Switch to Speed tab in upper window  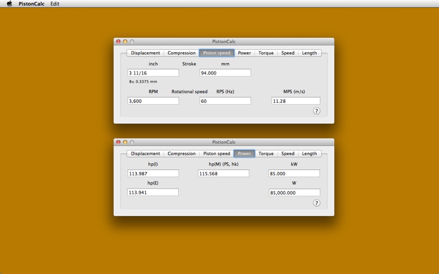288,53
